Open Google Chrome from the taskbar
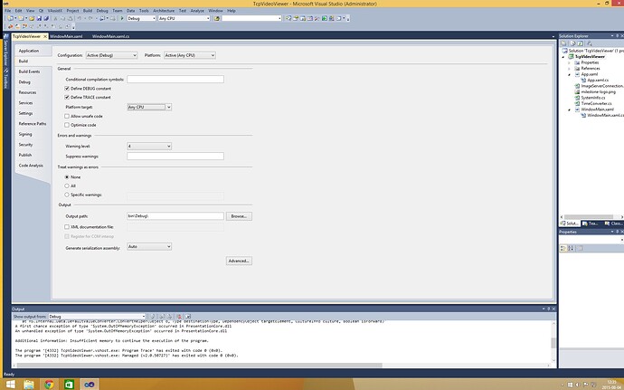Viewport: 624px width, 390px height. pos(49,385)
